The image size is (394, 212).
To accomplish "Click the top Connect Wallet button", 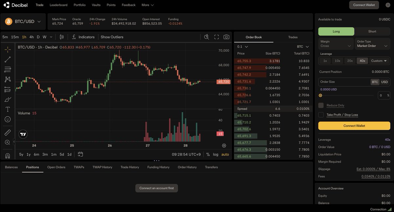I will [364, 5].
